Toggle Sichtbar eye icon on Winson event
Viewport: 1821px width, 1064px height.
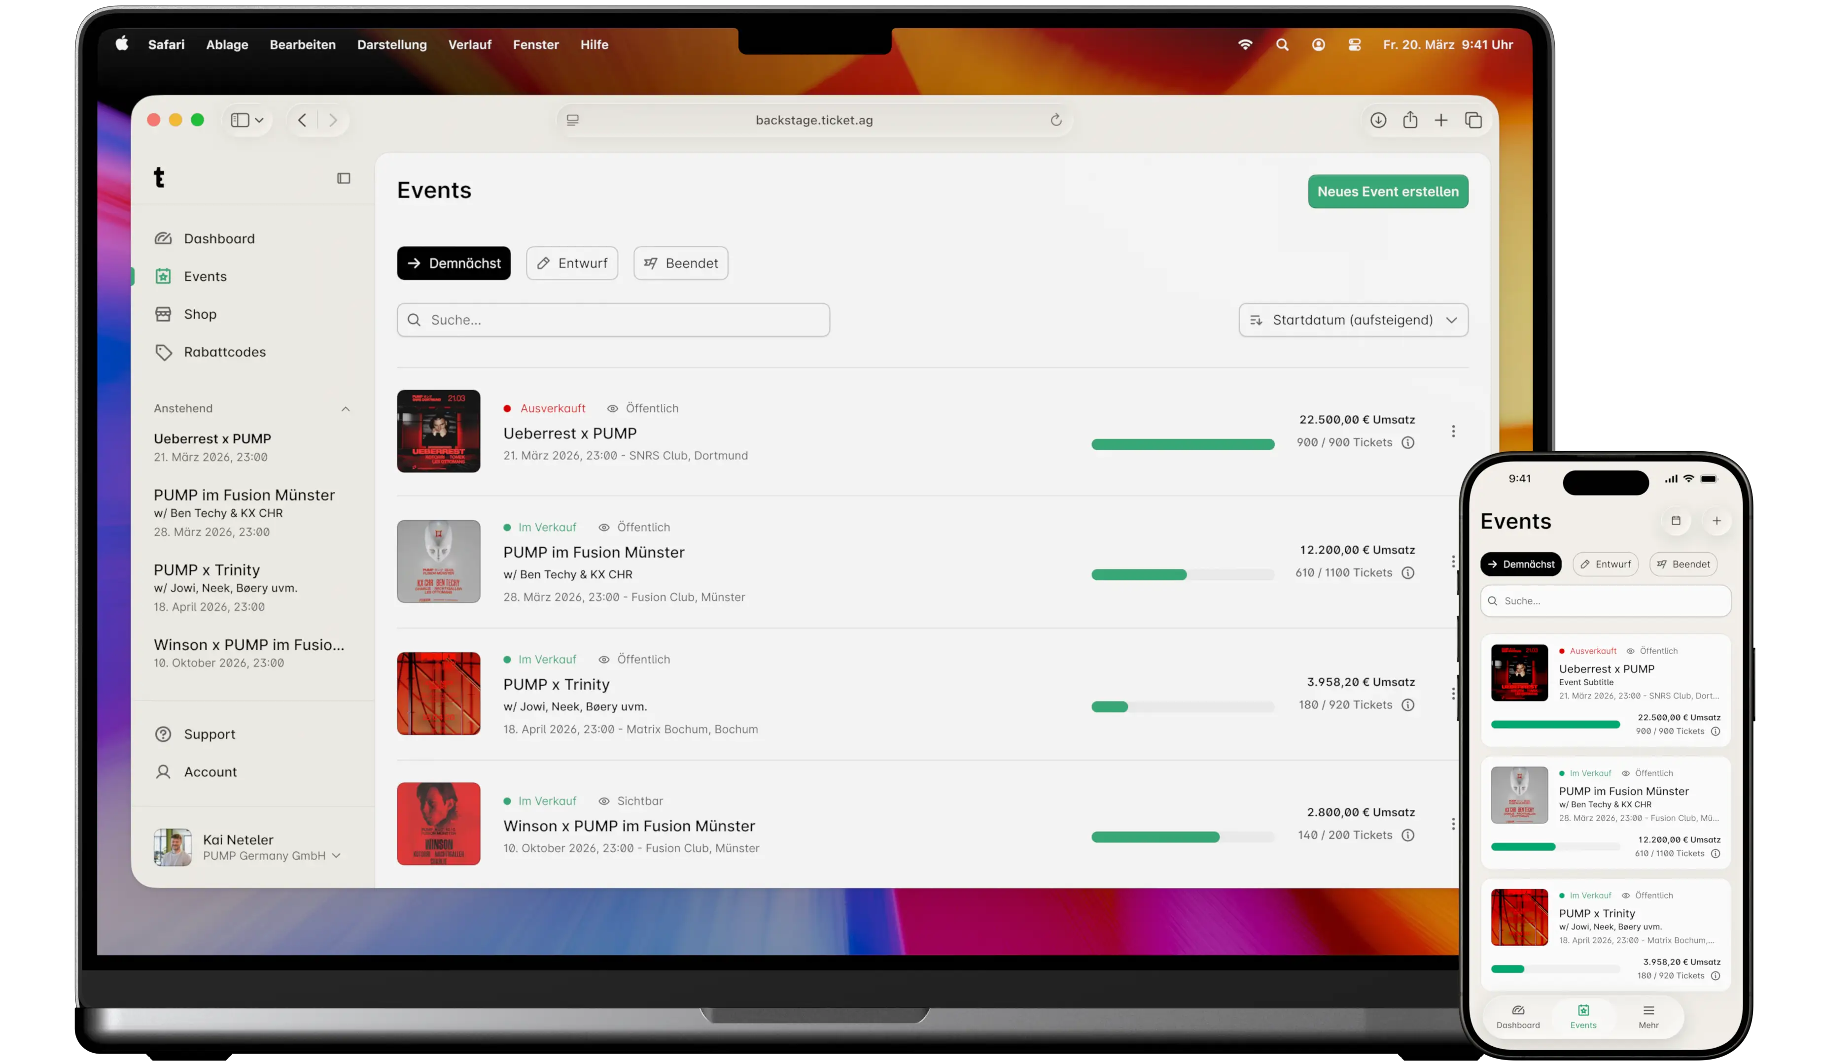point(604,801)
